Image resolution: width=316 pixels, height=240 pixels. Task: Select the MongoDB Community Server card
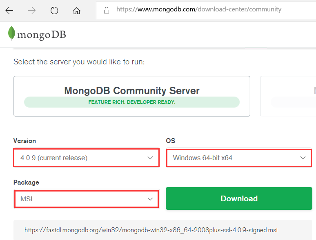[x=132, y=96]
